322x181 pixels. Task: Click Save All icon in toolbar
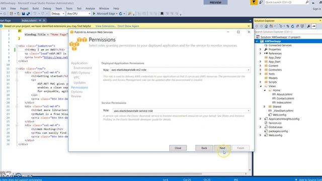coord(28,14)
